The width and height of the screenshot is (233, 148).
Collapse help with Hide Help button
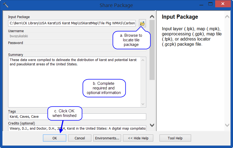tap(138, 138)
